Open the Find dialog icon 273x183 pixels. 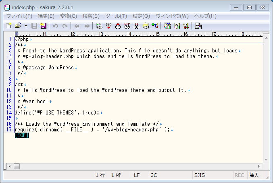99,26
